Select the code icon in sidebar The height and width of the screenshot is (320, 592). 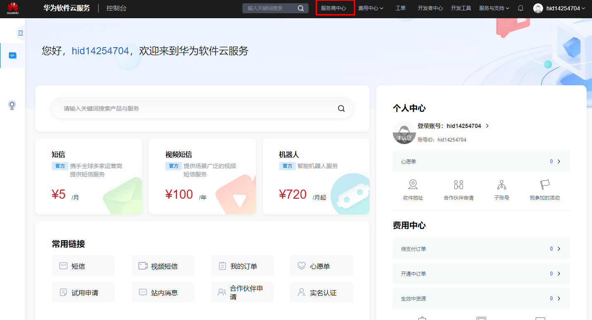click(x=12, y=55)
